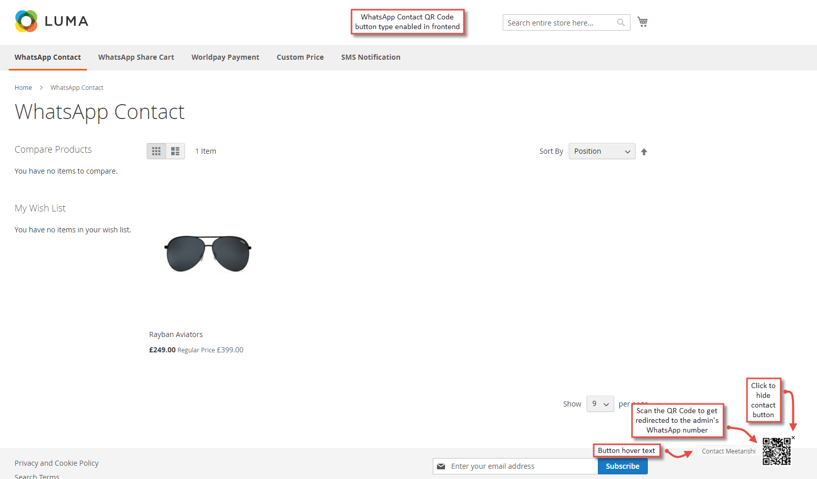The image size is (817, 479).
Task: Click the Luma logo
Action: tap(52, 21)
